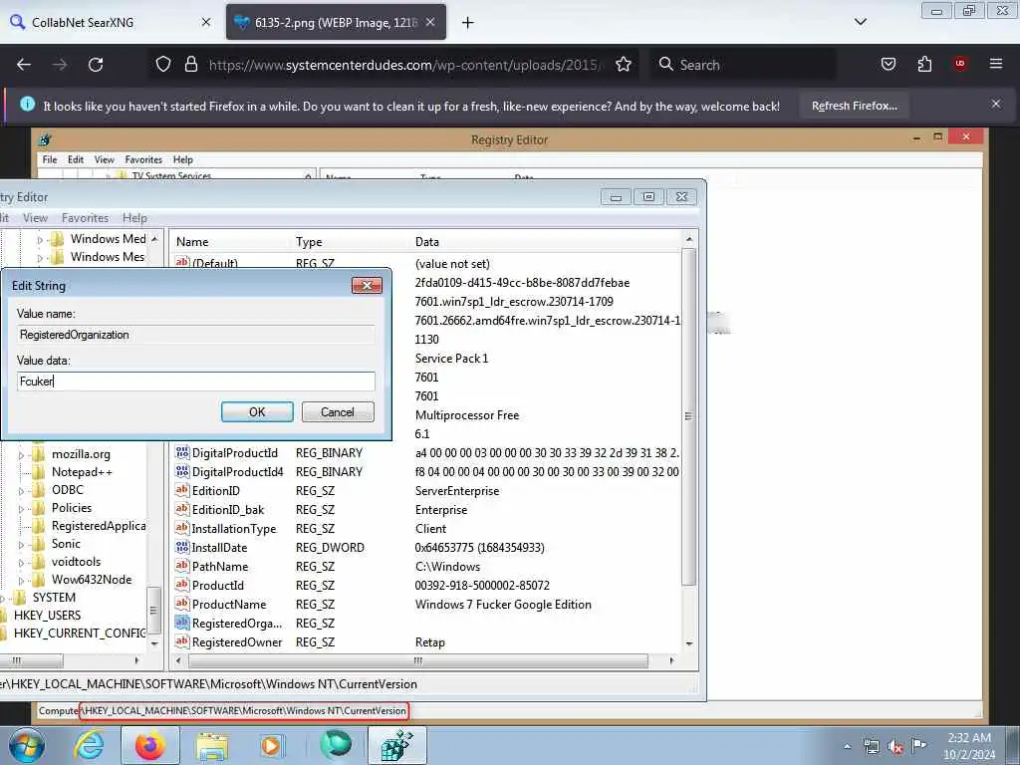Select the Notepad++ folder icon

click(x=39, y=472)
